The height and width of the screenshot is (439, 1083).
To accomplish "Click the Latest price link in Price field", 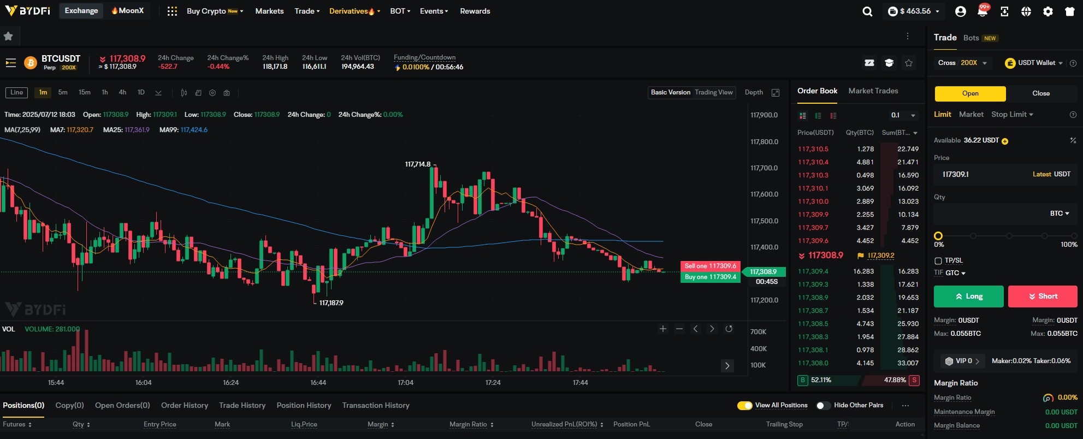I will tap(1041, 174).
